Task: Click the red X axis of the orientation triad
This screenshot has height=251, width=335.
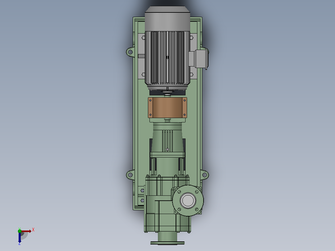Action: [x=26, y=231]
